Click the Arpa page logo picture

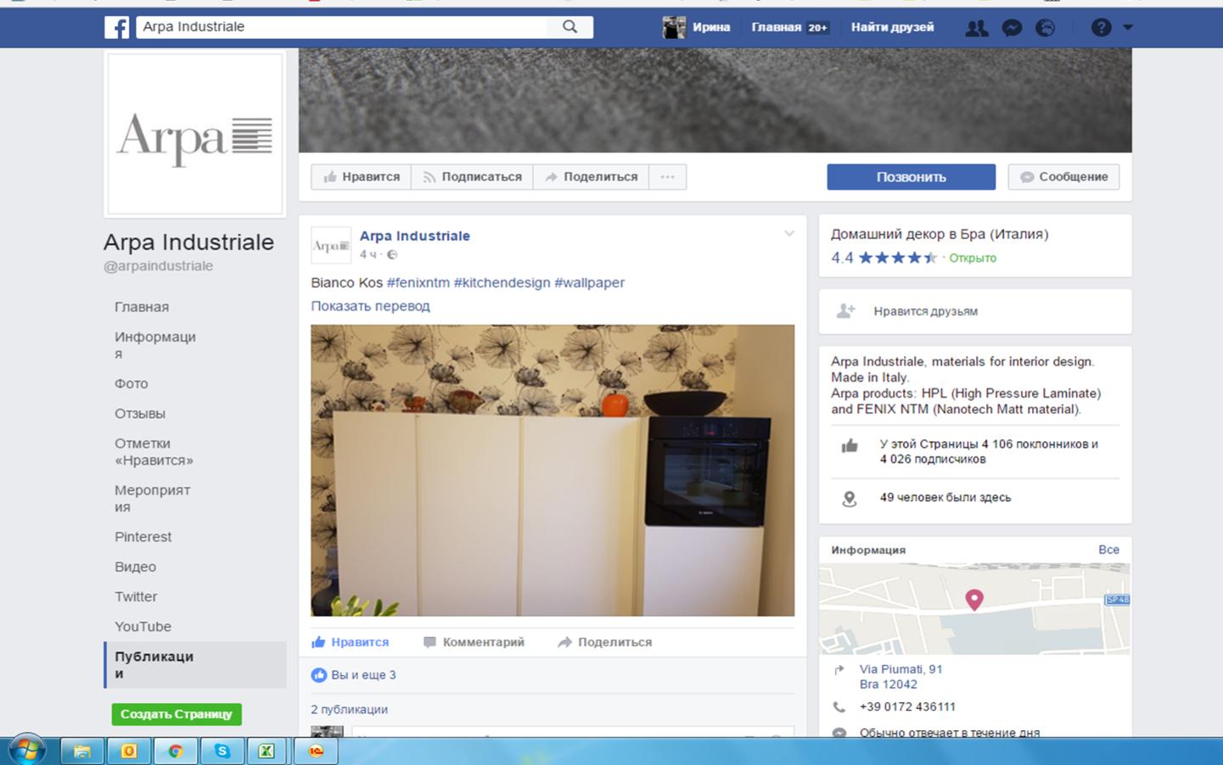point(195,133)
